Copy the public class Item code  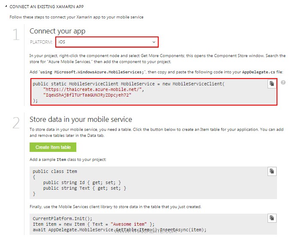coord(272,171)
